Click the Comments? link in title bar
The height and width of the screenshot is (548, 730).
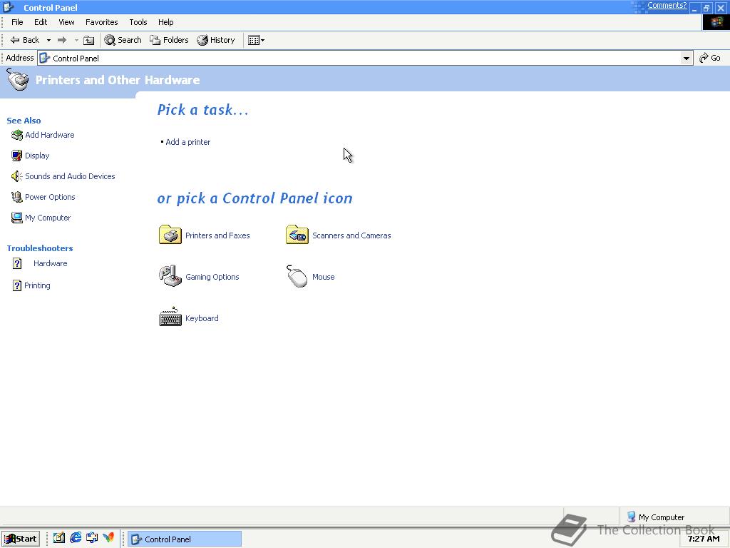coord(667,6)
